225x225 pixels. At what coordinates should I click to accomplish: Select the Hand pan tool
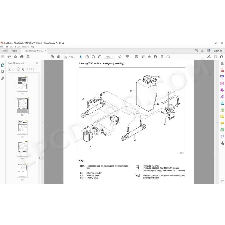coord(87,57)
